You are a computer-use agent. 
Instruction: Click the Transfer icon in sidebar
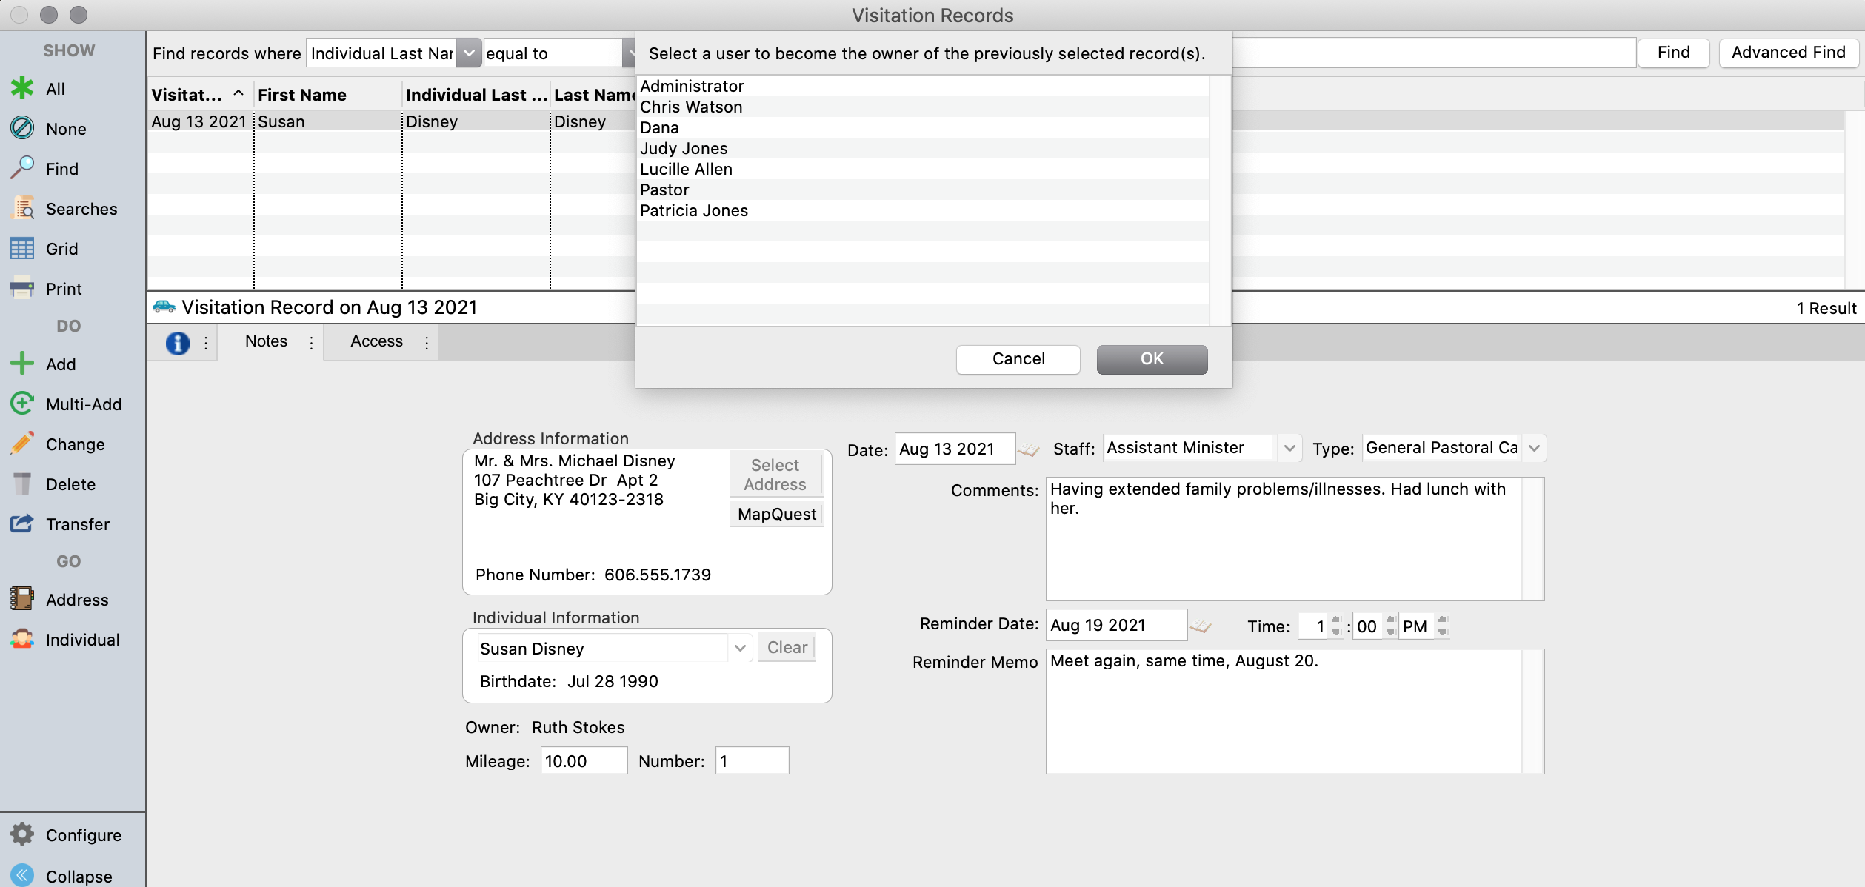click(x=22, y=523)
